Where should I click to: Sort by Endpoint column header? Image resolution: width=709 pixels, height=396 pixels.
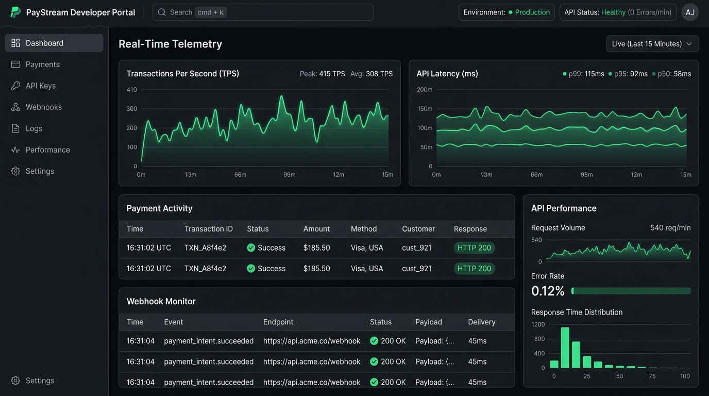(x=278, y=322)
